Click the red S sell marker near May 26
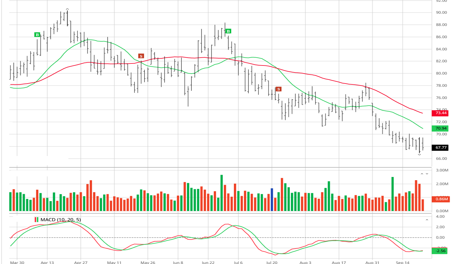The width and height of the screenshot is (466, 264). click(x=141, y=56)
